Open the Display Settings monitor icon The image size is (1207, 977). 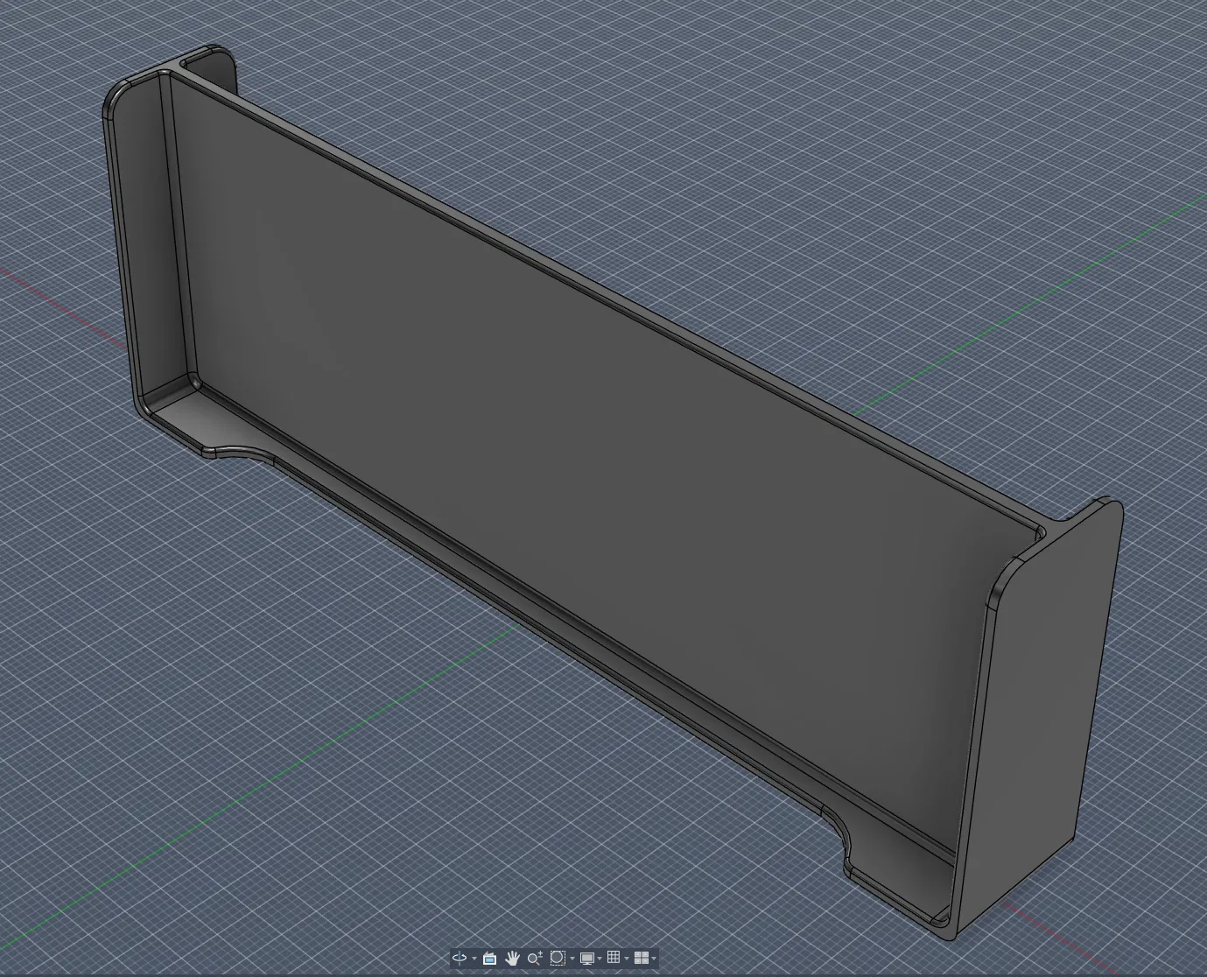pyautogui.click(x=587, y=958)
